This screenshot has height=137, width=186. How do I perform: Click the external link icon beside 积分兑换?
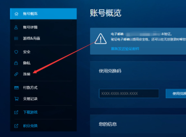16,126
